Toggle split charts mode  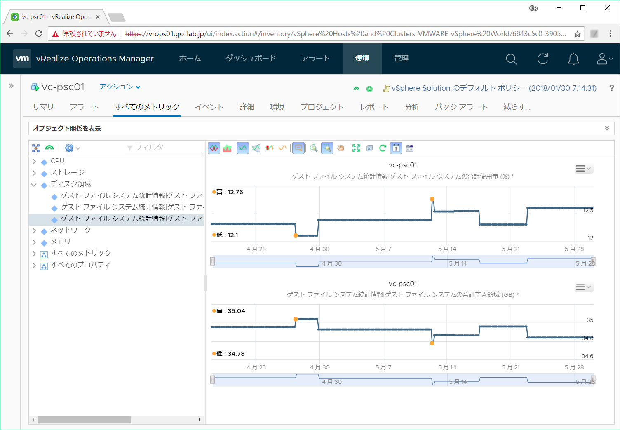point(214,148)
